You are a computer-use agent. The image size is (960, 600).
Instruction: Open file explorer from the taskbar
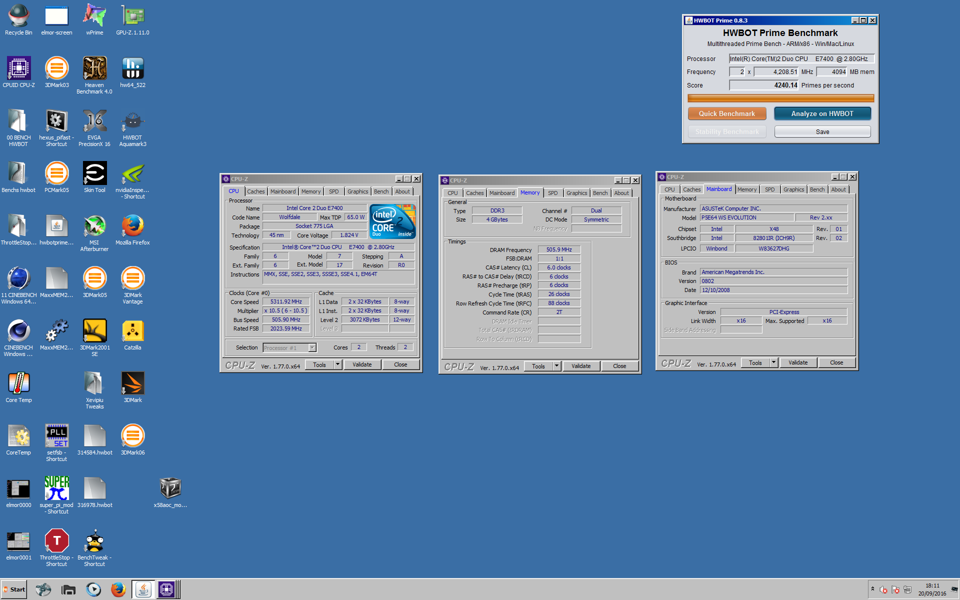(68, 589)
